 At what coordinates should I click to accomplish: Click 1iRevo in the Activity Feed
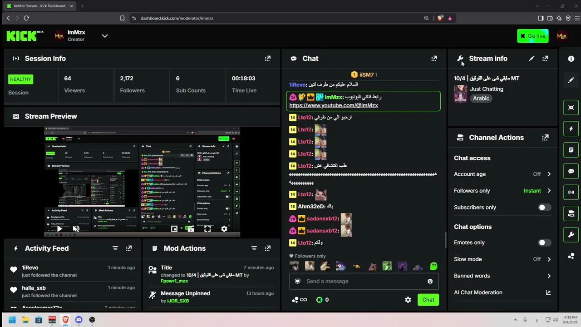click(30, 268)
